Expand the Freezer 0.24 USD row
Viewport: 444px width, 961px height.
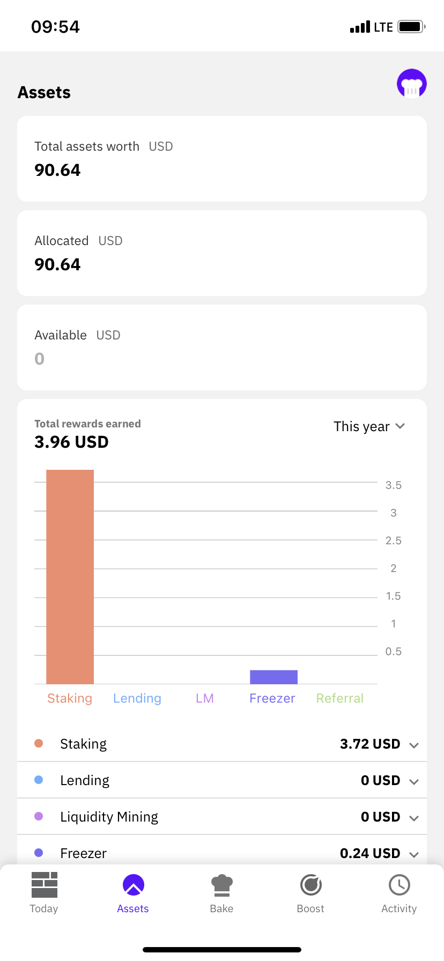(x=222, y=852)
